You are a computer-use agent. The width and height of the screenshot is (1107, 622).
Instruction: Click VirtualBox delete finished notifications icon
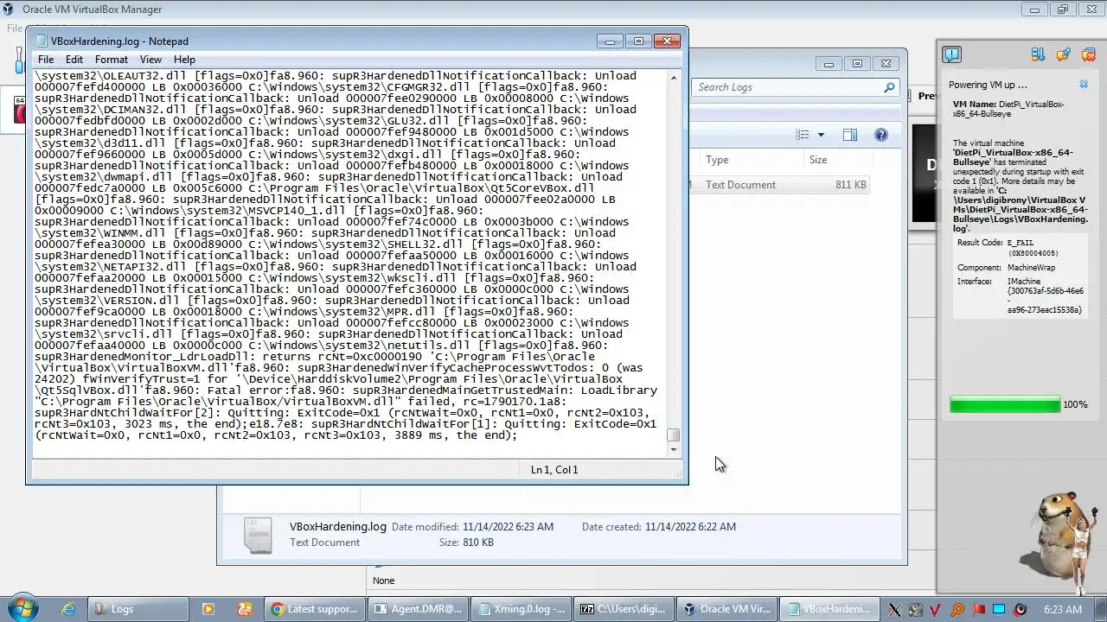(x=1089, y=54)
